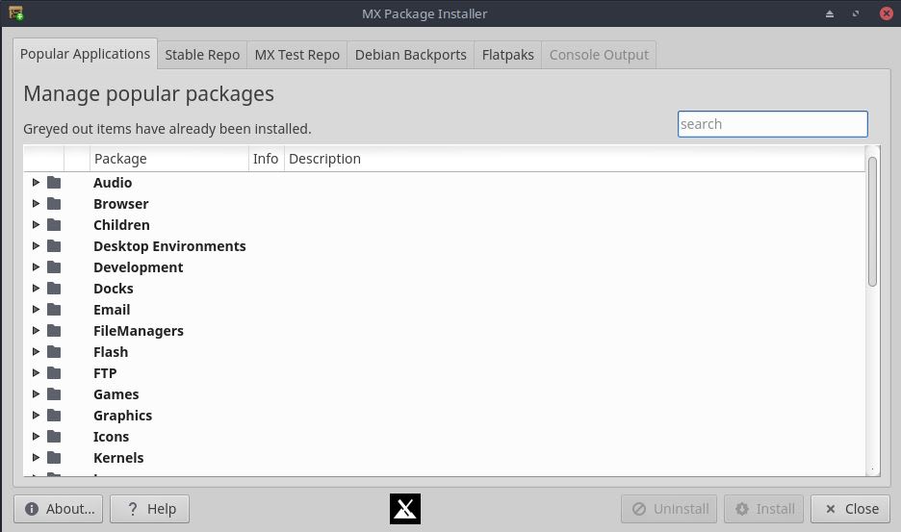
Task: Expand the Icons category arrow
Action: pyautogui.click(x=36, y=437)
